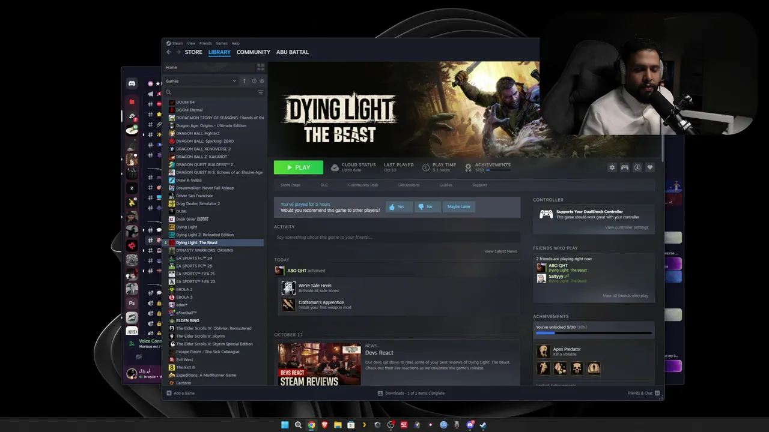769x432 pixels.
Task: Open the ABU BATTAL profile tab
Action: [x=293, y=52]
